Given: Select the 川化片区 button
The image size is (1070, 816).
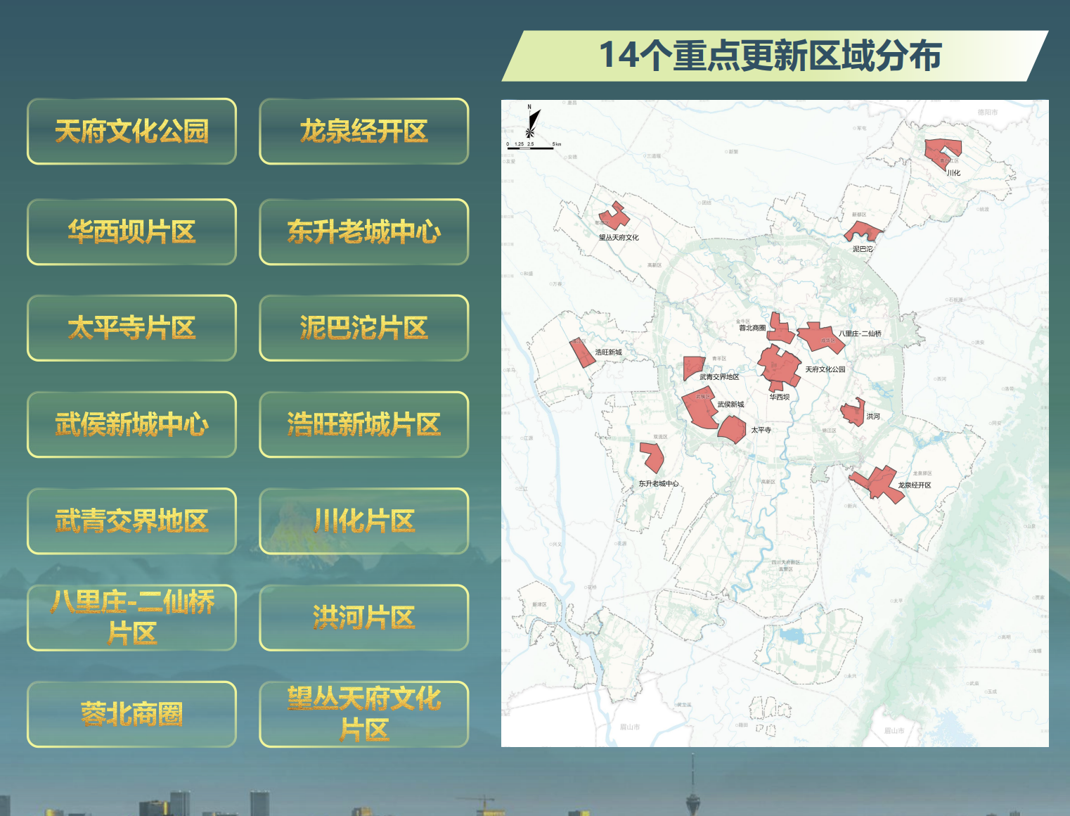Looking at the screenshot, I should coord(363,521).
